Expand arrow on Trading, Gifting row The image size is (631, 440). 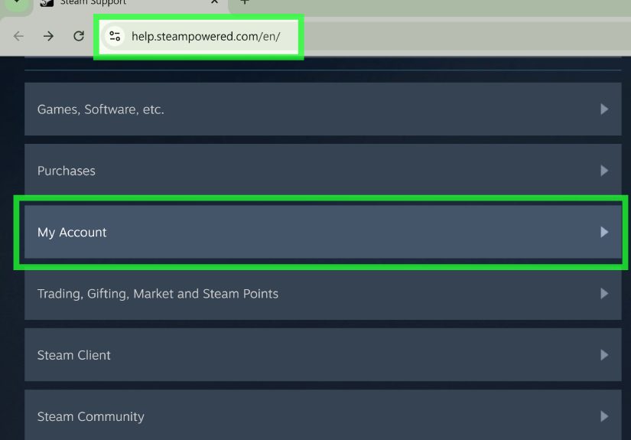point(604,294)
